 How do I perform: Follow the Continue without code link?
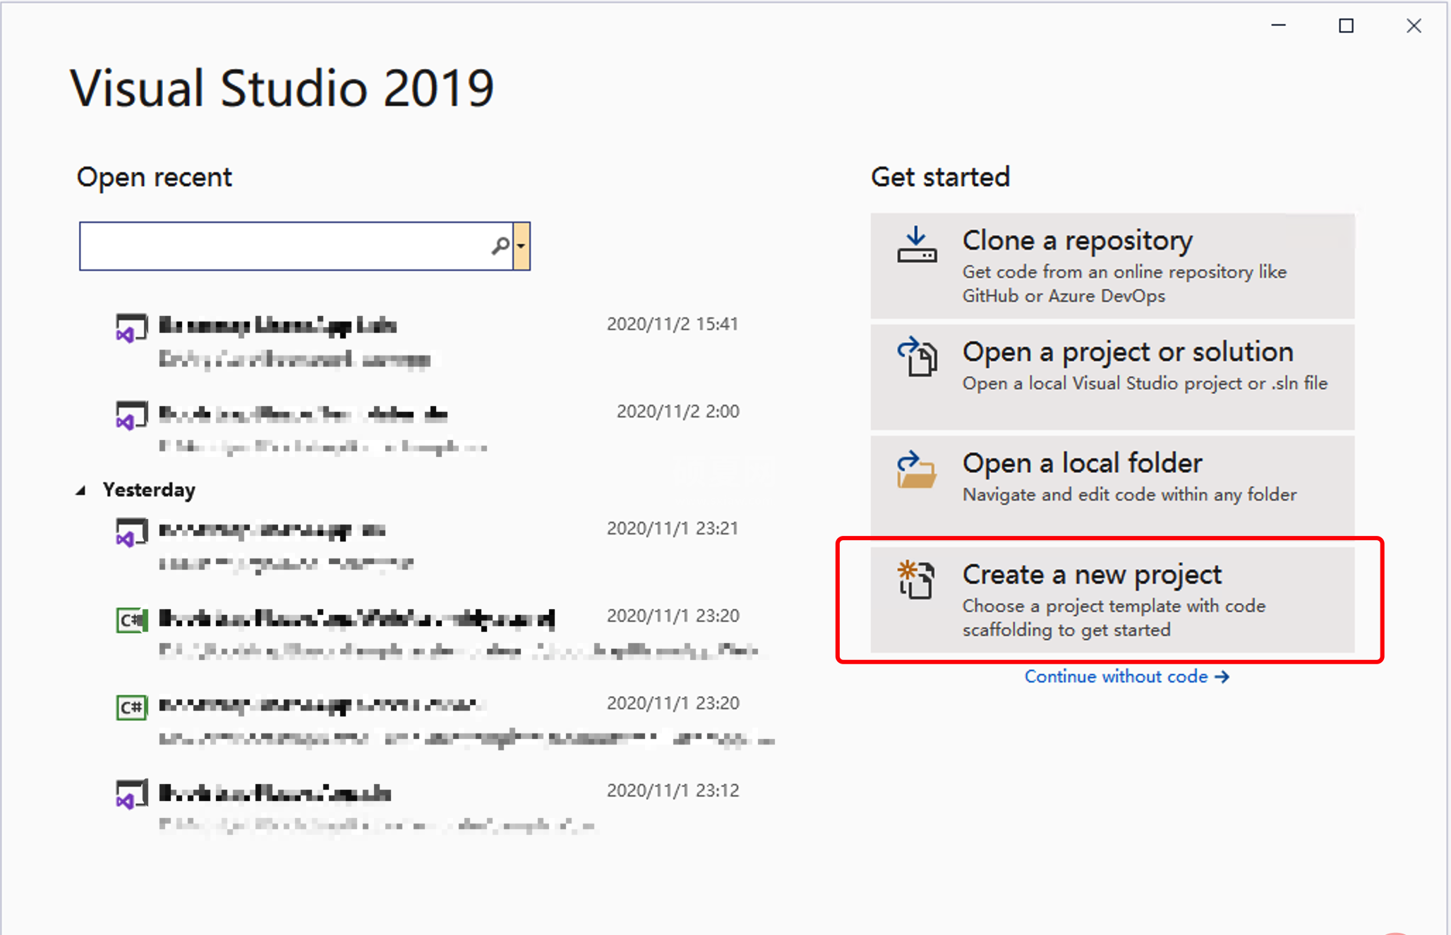point(1127,677)
